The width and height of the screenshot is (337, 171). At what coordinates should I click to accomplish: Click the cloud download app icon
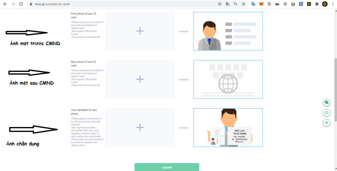326,113
